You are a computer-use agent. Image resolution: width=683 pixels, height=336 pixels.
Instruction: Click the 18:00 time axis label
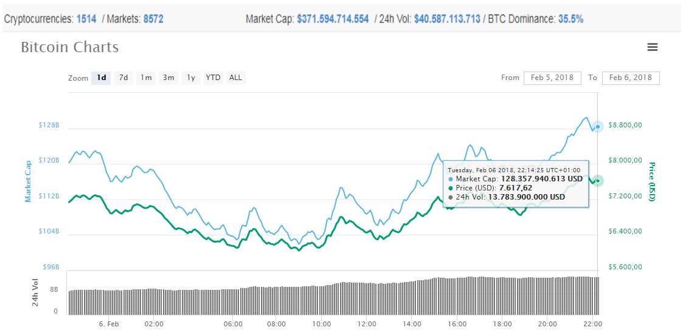(502, 324)
